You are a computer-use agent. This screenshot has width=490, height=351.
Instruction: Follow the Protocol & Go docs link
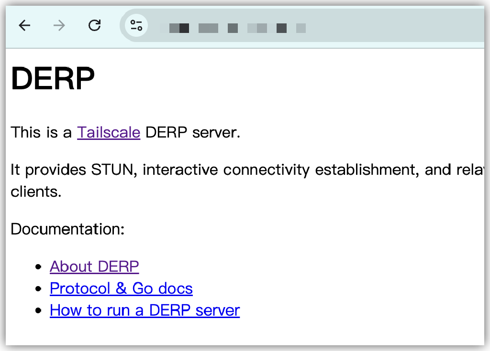[121, 288]
